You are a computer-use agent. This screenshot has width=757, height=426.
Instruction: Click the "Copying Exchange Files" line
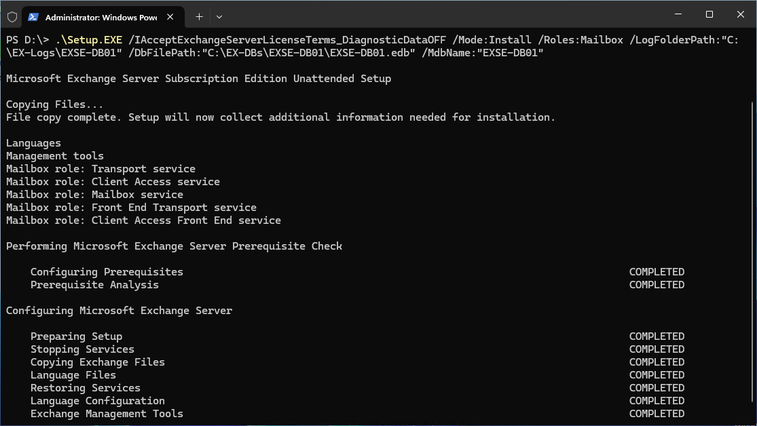click(x=98, y=362)
